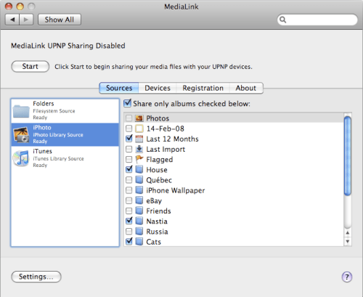The height and width of the screenshot is (297, 363).
Task: Click the help question mark icon
Action: click(347, 277)
